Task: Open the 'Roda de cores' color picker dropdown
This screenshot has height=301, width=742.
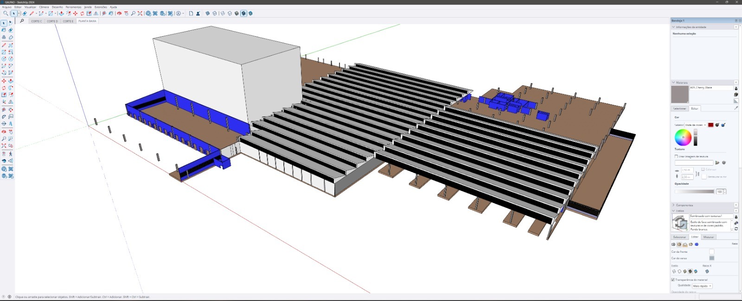Action: 695,125
